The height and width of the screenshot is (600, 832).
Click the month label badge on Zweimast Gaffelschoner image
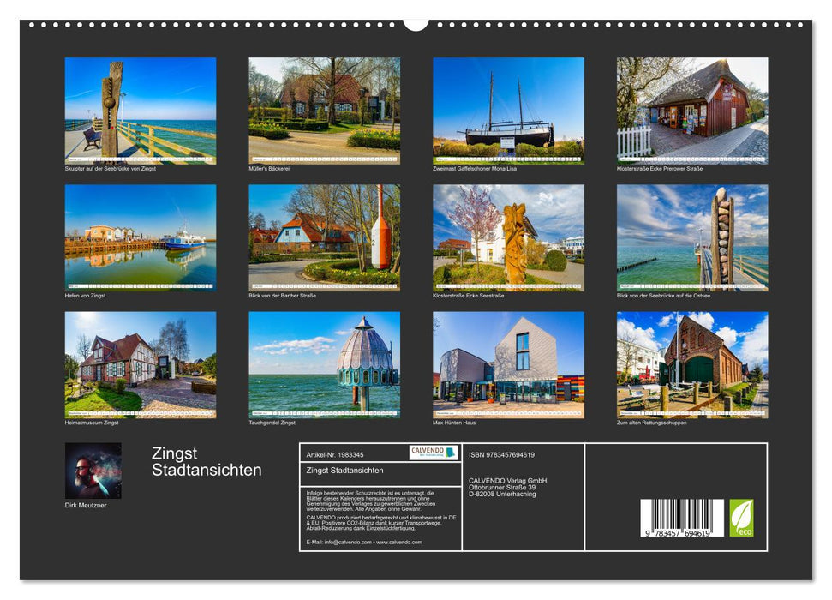(x=444, y=159)
